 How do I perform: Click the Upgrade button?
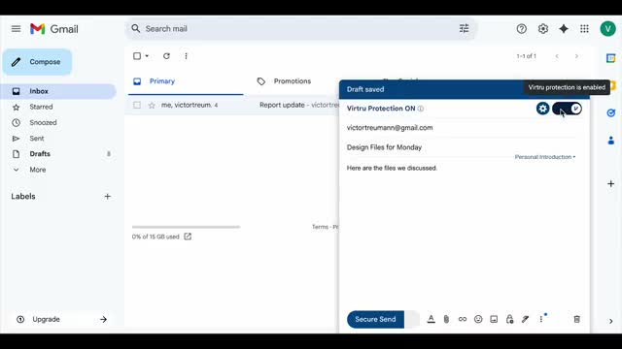(62, 319)
